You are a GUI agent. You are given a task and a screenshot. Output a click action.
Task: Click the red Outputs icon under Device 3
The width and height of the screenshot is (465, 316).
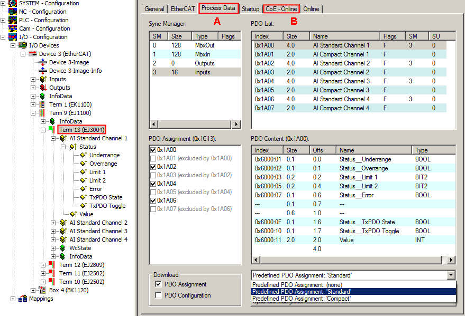[x=43, y=88]
